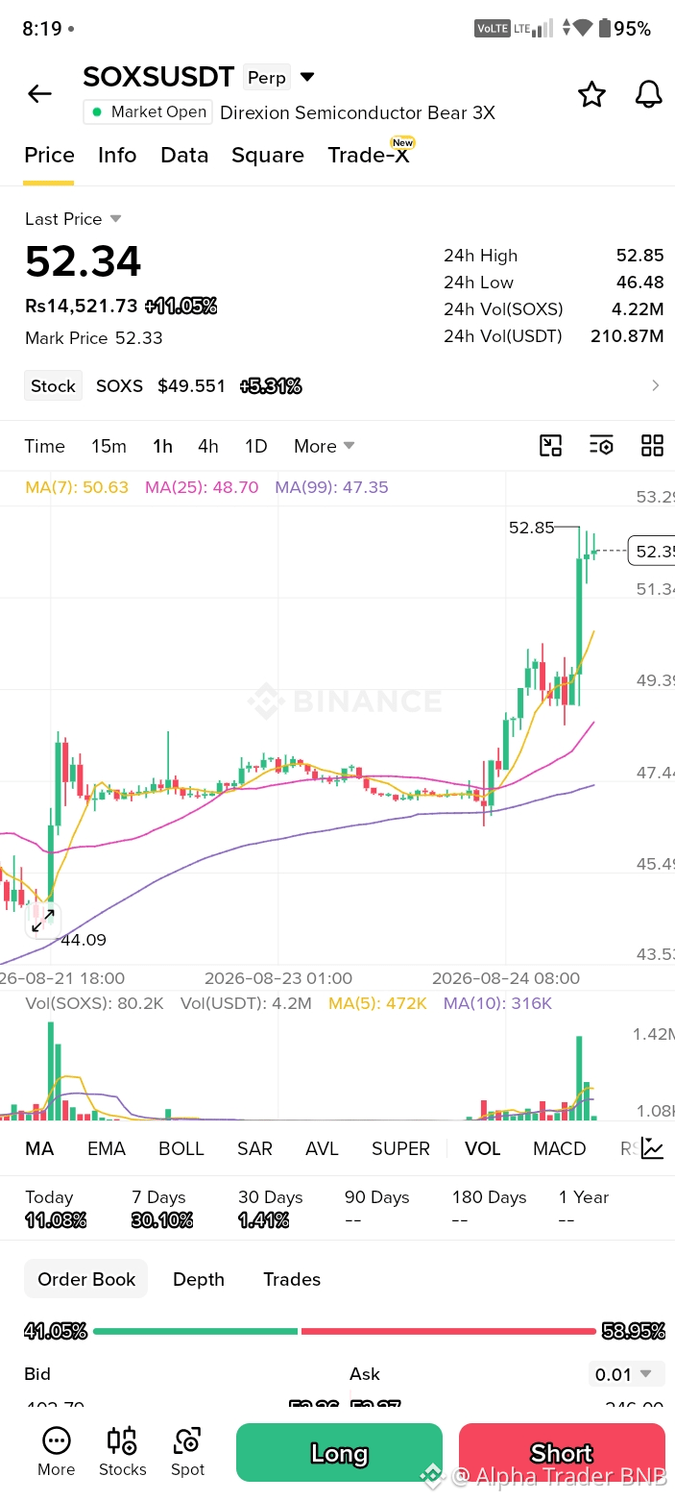
Task: Tap the 52.85 high label on chart
Action: [x=531, y=528]
